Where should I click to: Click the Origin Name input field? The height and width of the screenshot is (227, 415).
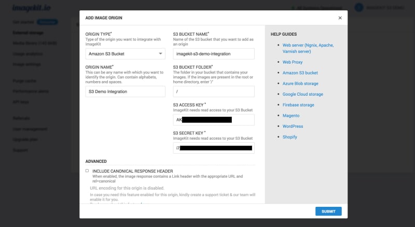(x=125, y=92)
